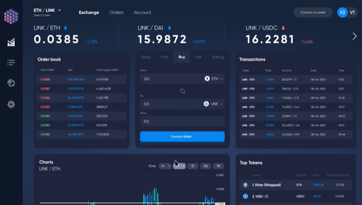Image resolution: width=362 pixels, height=205 pixels.
Task: Show next price pairs with right chevron
Action: point(355,36)
